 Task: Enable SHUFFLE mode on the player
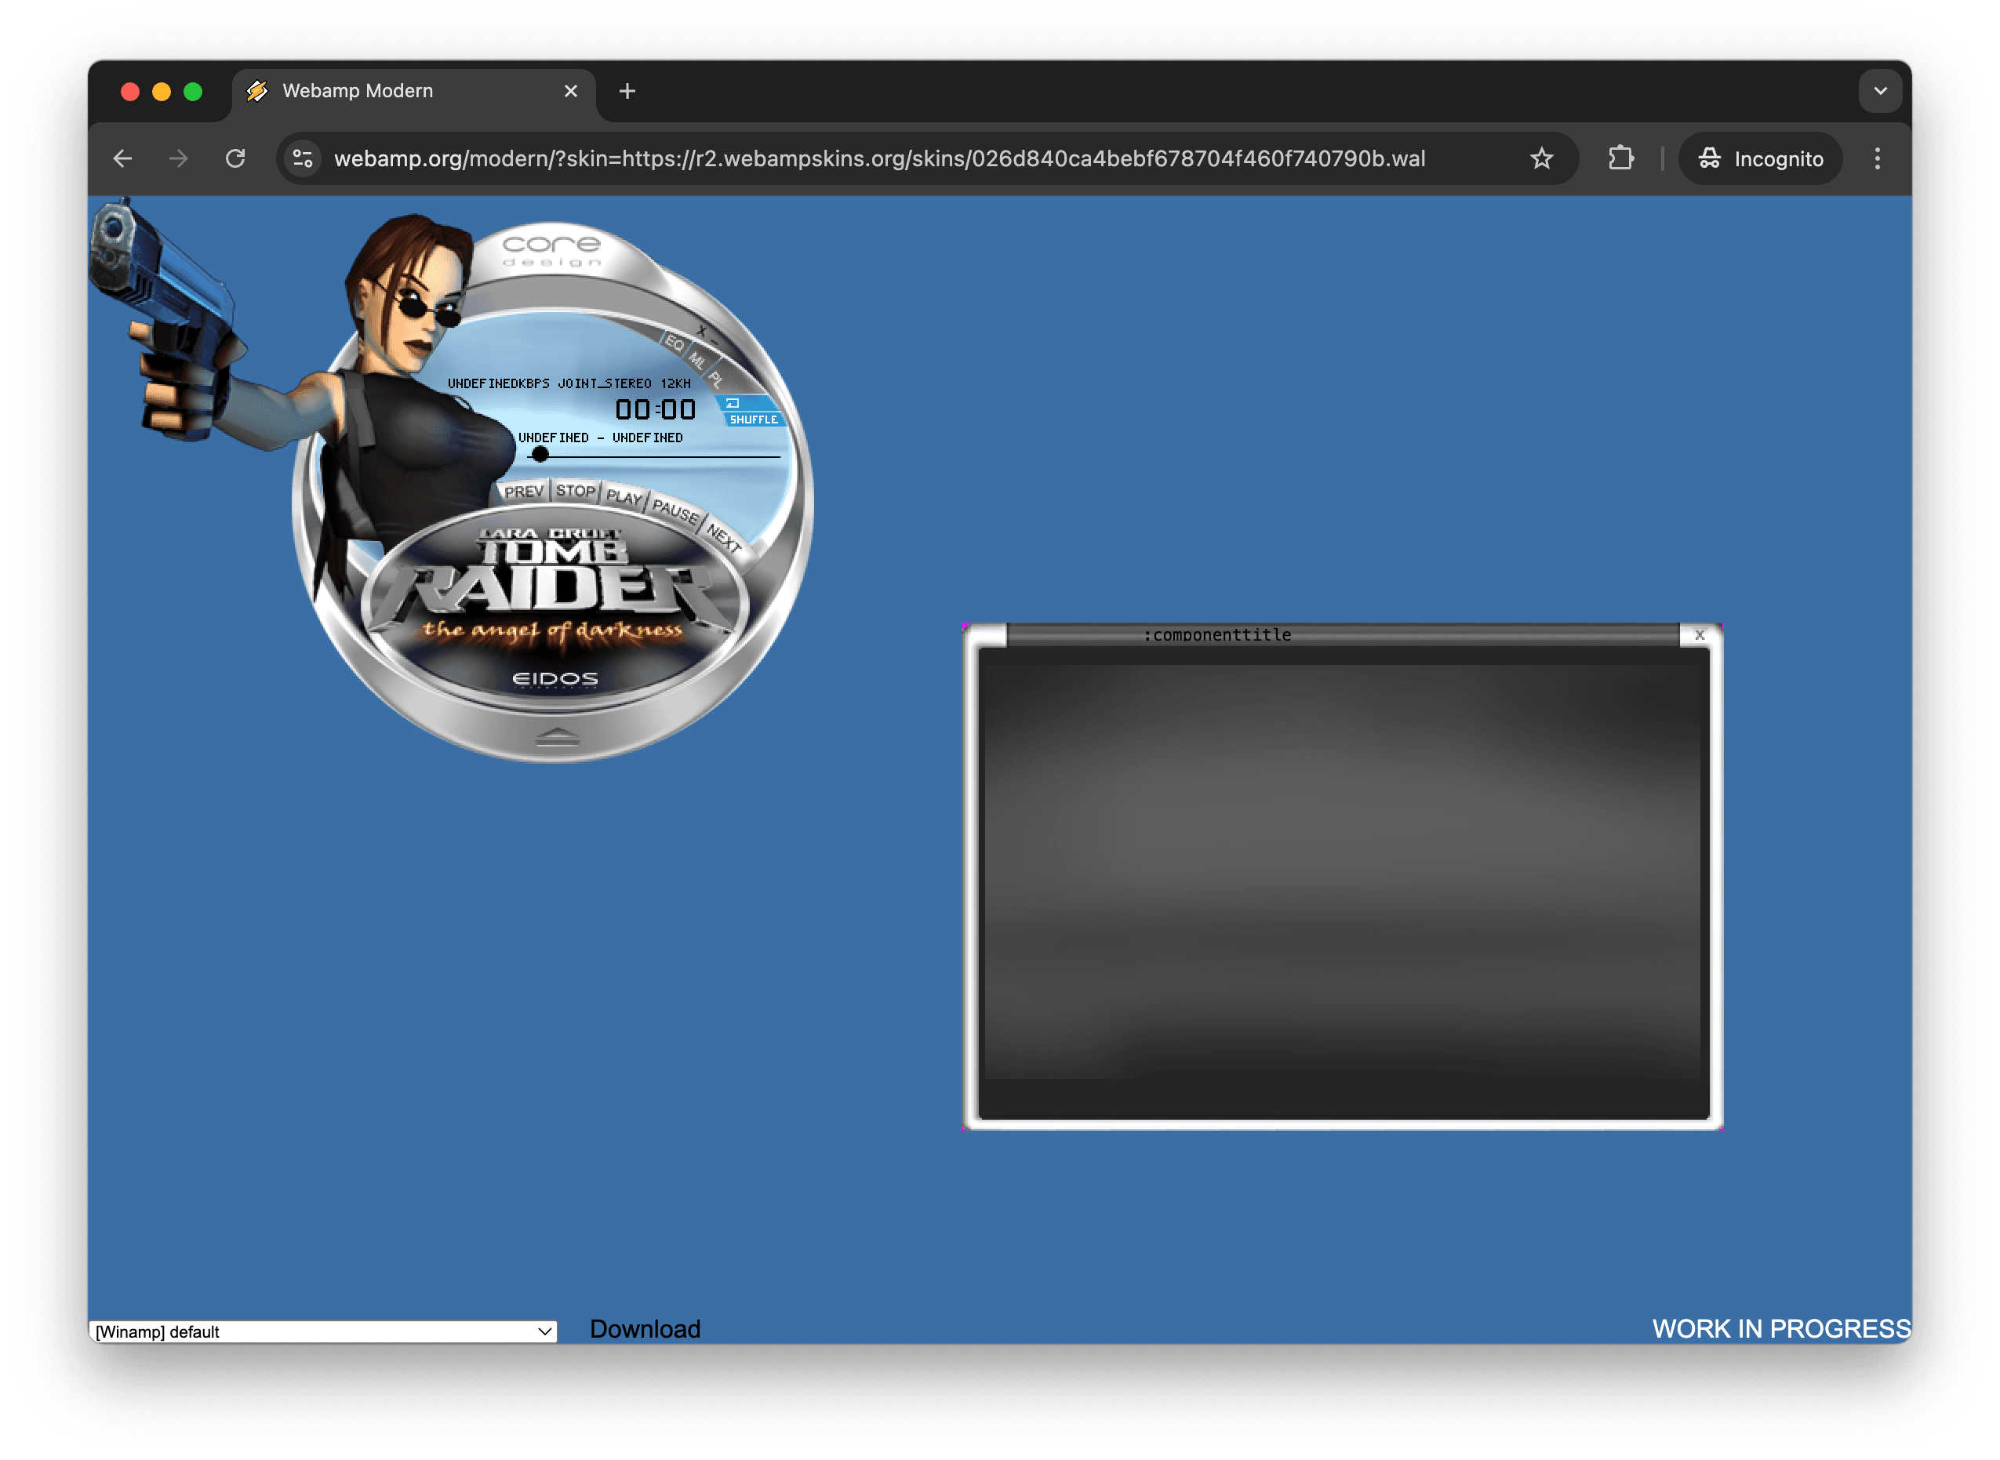[x=753, y=419]
